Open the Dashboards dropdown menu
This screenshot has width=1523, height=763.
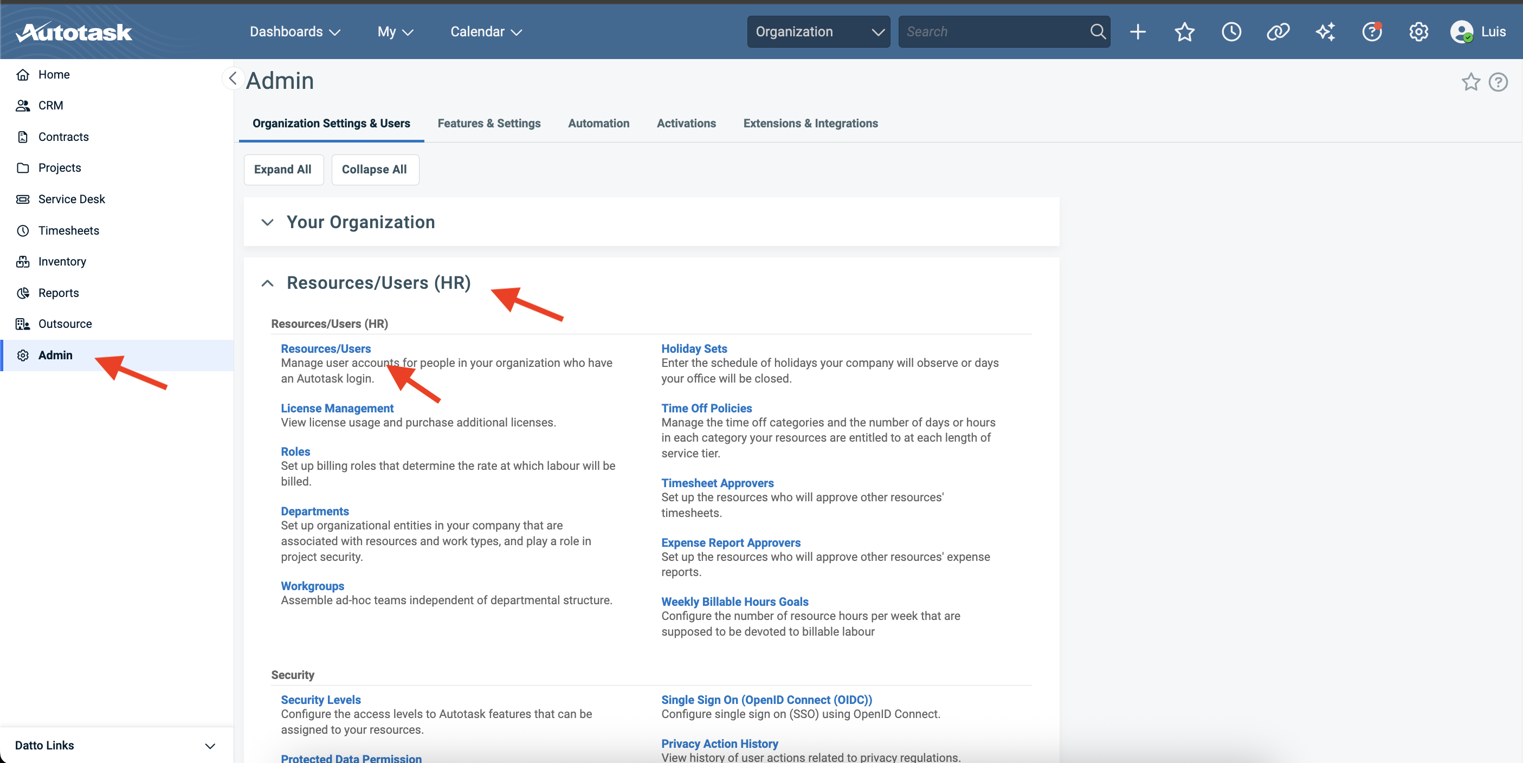click(294, 31)
